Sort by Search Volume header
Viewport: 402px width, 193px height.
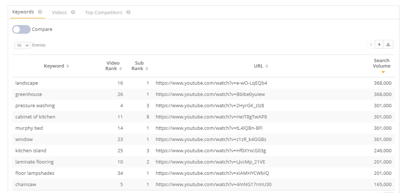tap(382, 66)
